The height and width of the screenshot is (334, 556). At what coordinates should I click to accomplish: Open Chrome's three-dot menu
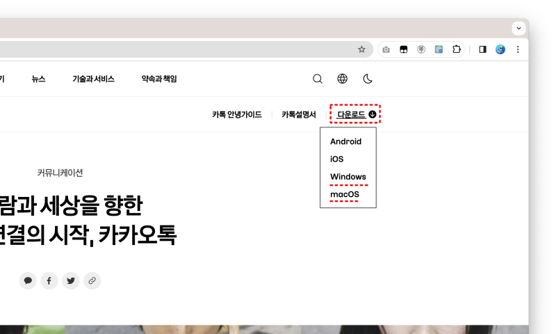point(518,49)
